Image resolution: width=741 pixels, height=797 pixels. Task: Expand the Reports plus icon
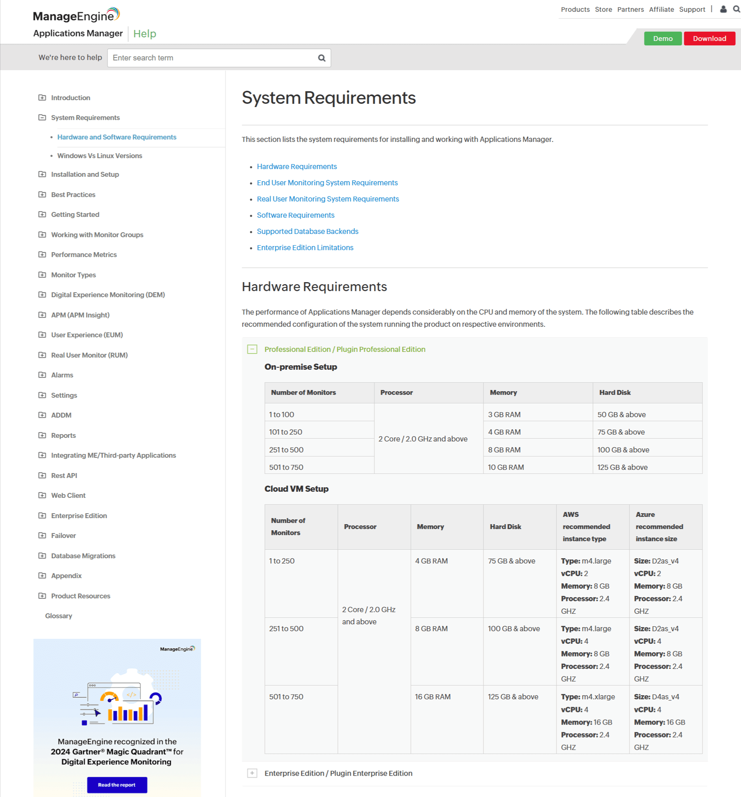[42, 435]
